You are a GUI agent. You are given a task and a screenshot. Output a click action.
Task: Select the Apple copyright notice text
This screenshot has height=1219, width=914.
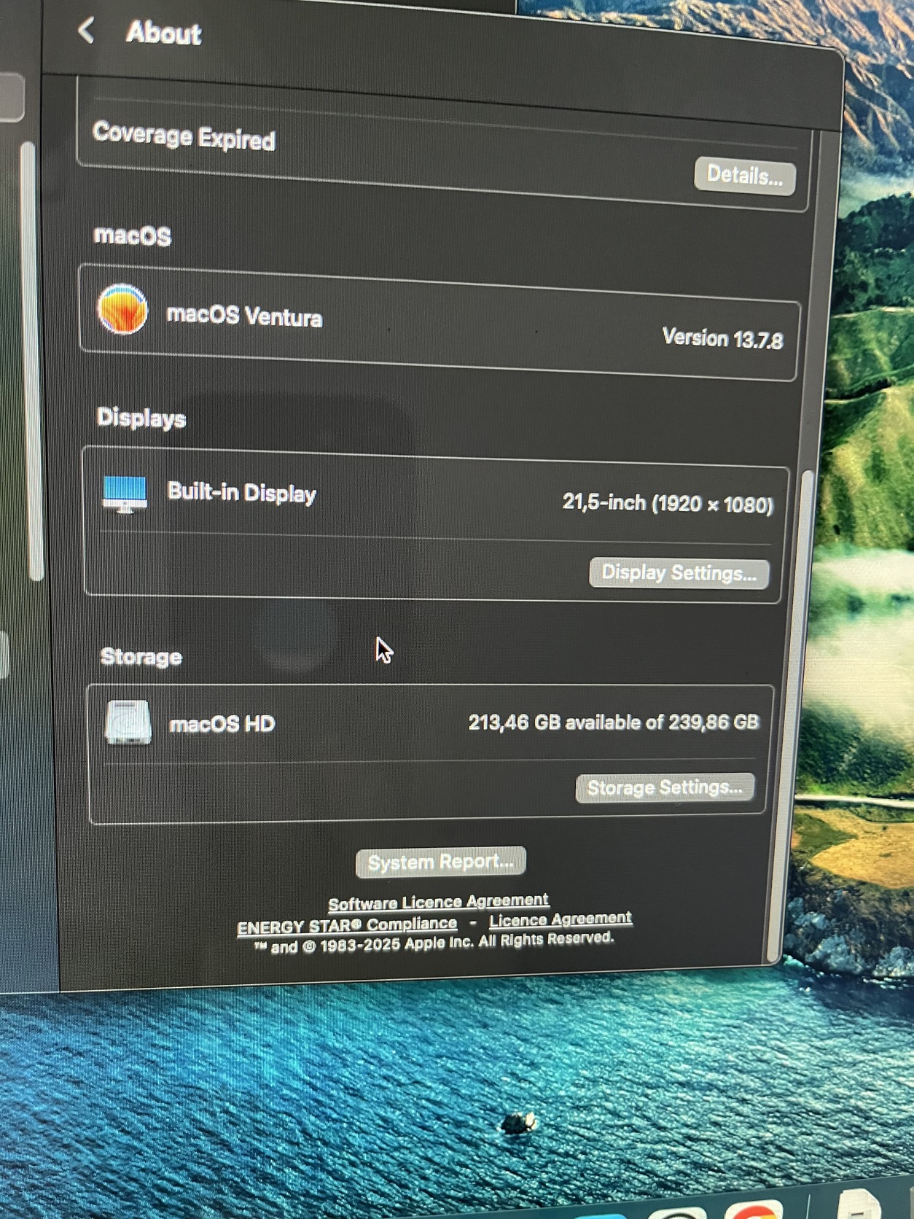[x=434, y=942]
